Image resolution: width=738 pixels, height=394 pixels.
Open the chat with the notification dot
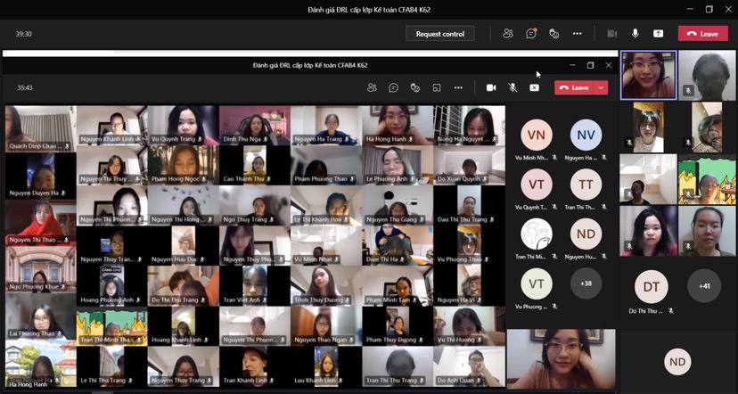(531, 34)
